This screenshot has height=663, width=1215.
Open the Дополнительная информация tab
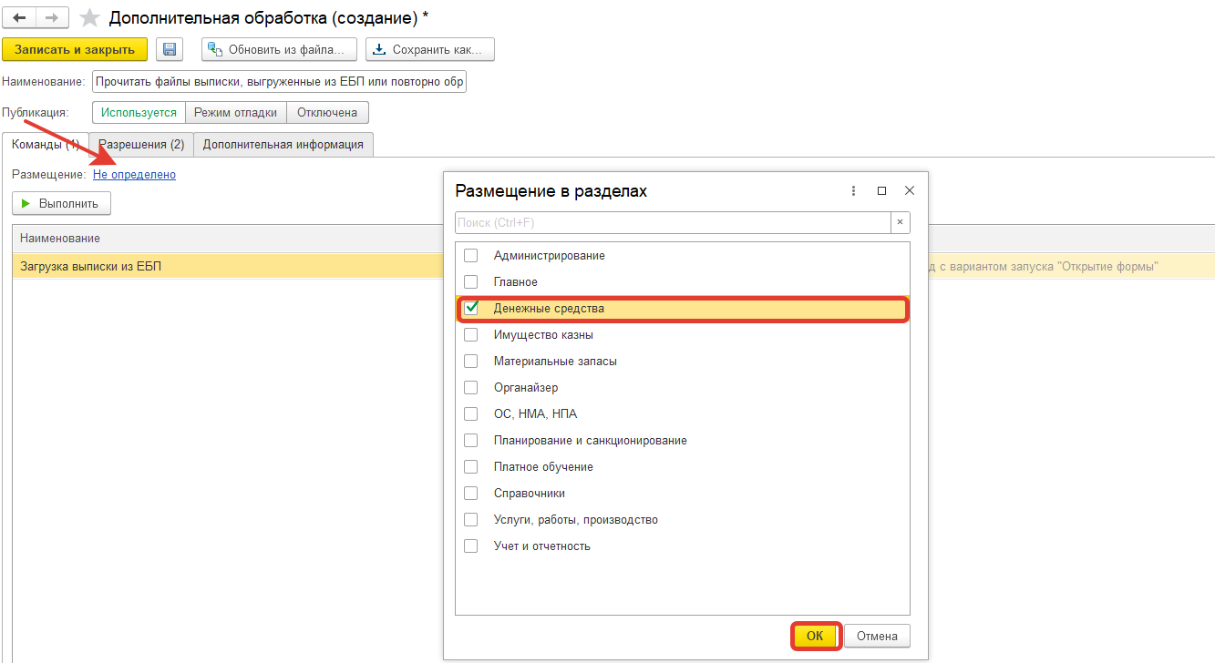coord(283,145)
